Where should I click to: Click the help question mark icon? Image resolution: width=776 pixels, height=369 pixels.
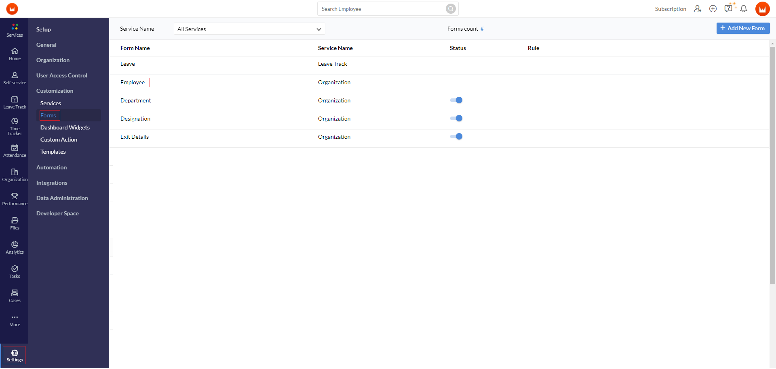(728, 8)
